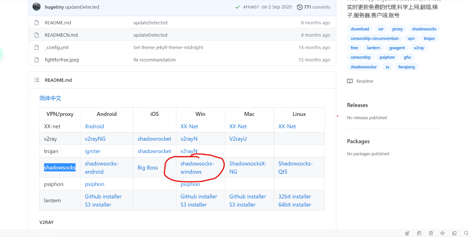The height and width of the screenshot is (237, 470).
Task: Select the 'fanqiang' topic tag
Action: tap(407, 67)
